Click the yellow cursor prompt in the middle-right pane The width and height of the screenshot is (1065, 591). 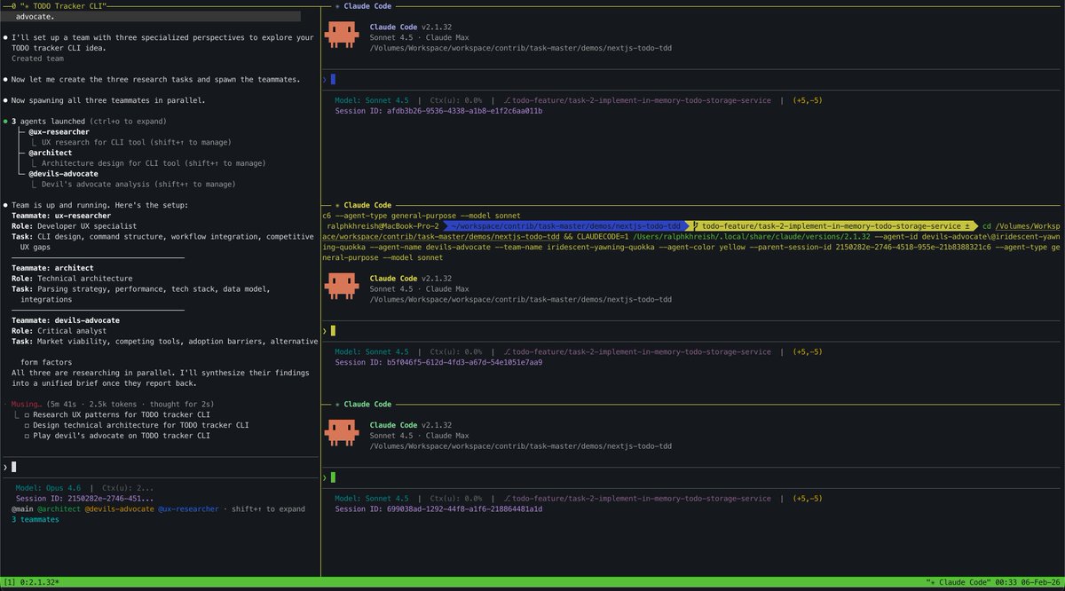(333, 330)
